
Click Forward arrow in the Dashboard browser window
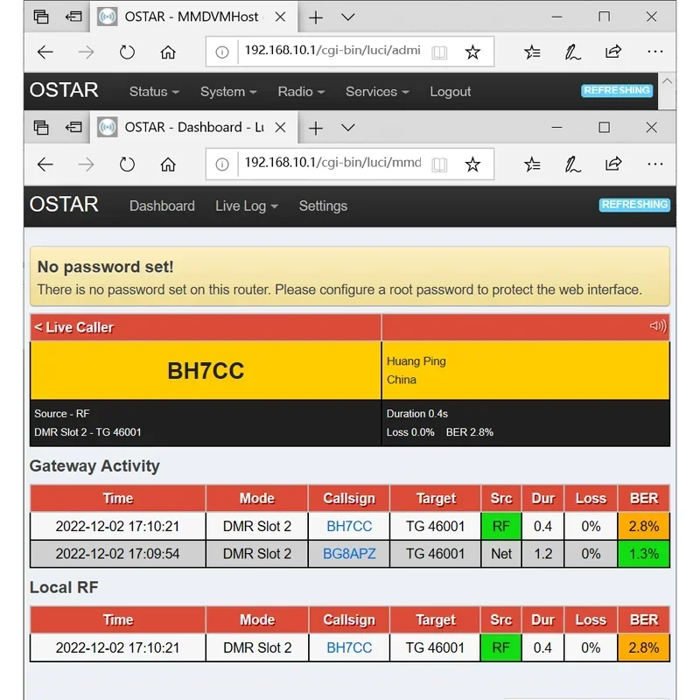click(x=86, y=164)
